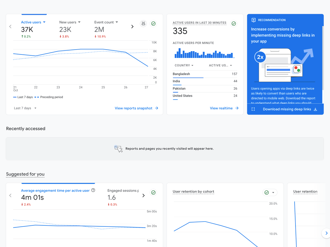The image size is (330, 247).
Task: Show next metrics with right chevron in users card
Action: [x=132, y=26]
